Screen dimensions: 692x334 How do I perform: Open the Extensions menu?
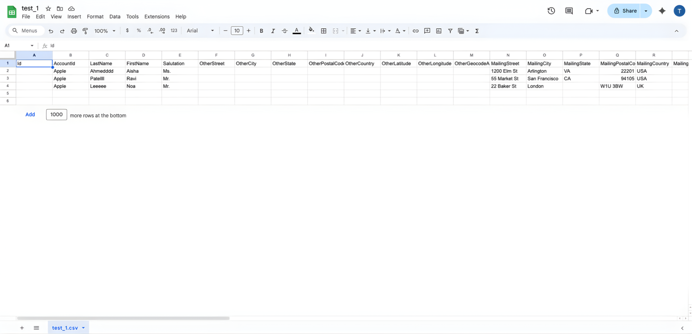(x=157, y=17)
